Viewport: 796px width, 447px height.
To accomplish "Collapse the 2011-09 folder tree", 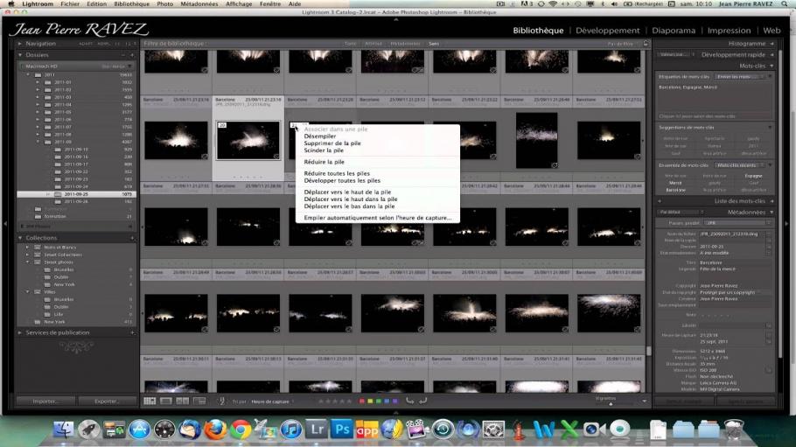I will (x=39, y=142).
